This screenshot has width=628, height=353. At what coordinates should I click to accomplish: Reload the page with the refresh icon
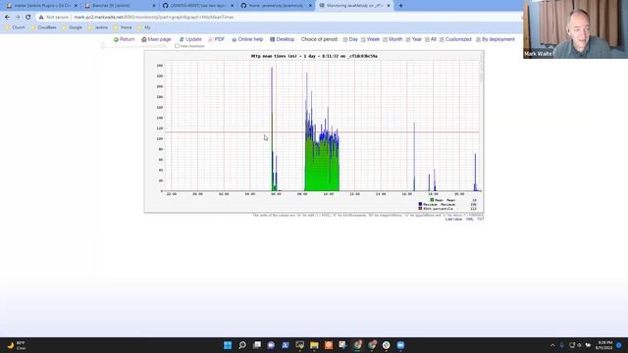28,18
